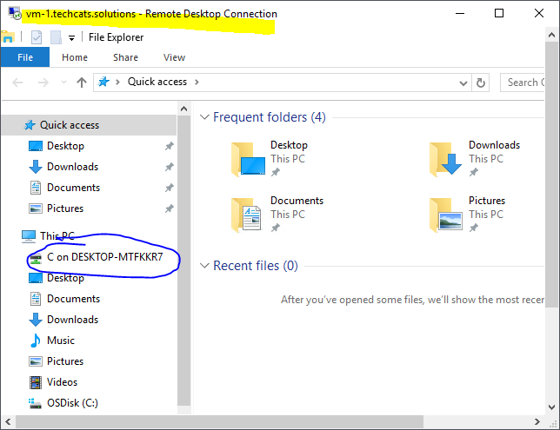
Task: Click the navigation pane vertical scrollbar
Action: pyautogui.click(x=184, y=261)
